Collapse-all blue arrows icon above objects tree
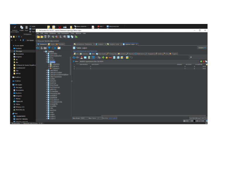The width and height of the screenshot is (225, 174). pyautogui.click(x=55, y=48)
